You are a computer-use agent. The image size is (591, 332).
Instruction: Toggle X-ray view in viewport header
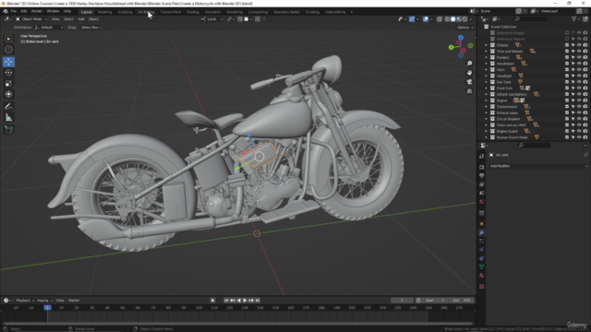tap(440, 18)
